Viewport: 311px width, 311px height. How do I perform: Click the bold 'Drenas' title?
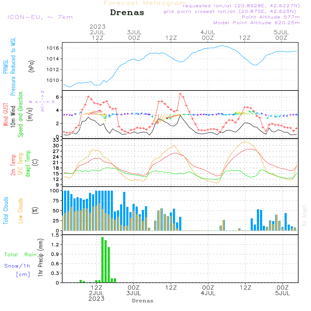[x=127, y=12]
